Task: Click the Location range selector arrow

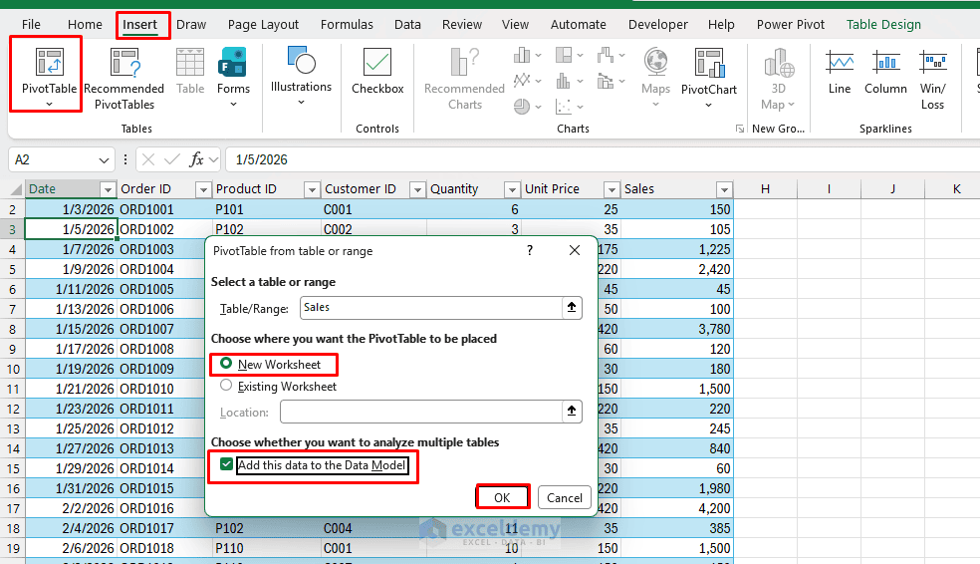Action: tap(572, 412)
